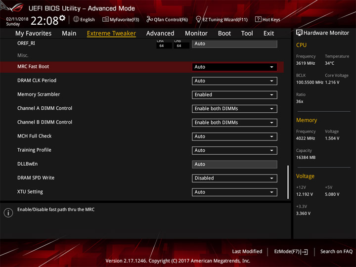Click Search on FAQ link
This screenshot has width=356, height=267.
tap(336, 251)
